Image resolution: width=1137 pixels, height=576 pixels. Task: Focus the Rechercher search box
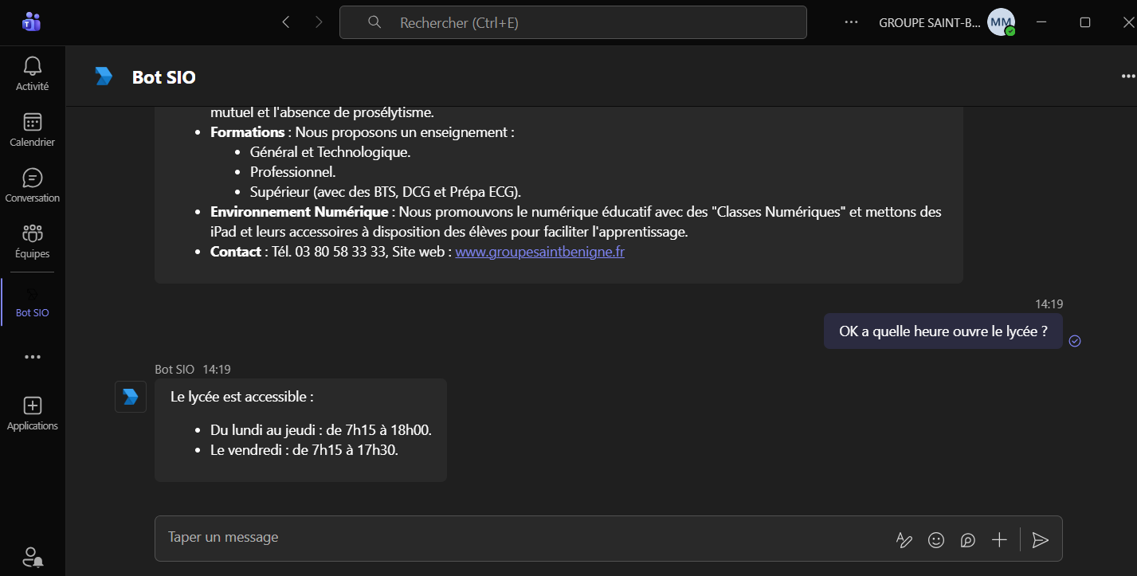coord(574,23)
